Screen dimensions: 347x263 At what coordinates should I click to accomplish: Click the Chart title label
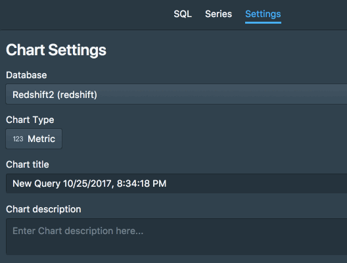click(x=28, y=164)
